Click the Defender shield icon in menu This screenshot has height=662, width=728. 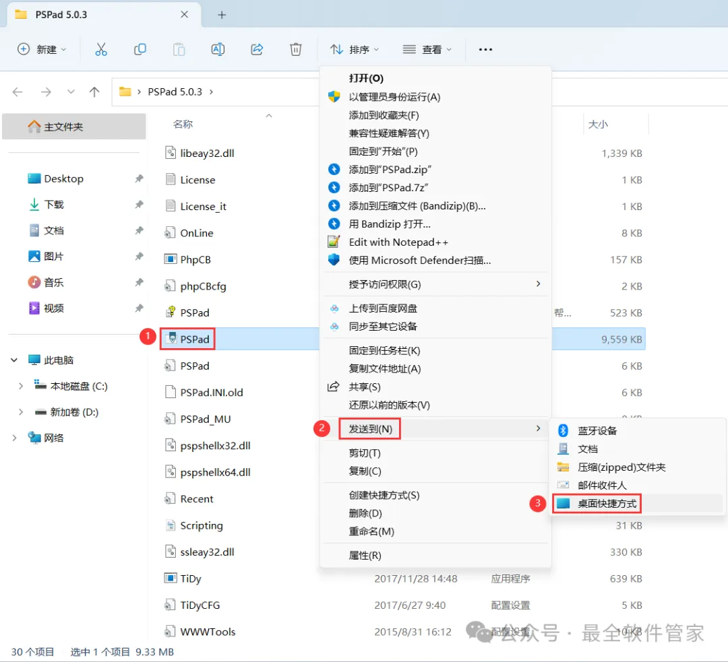[x=334, y=260]
